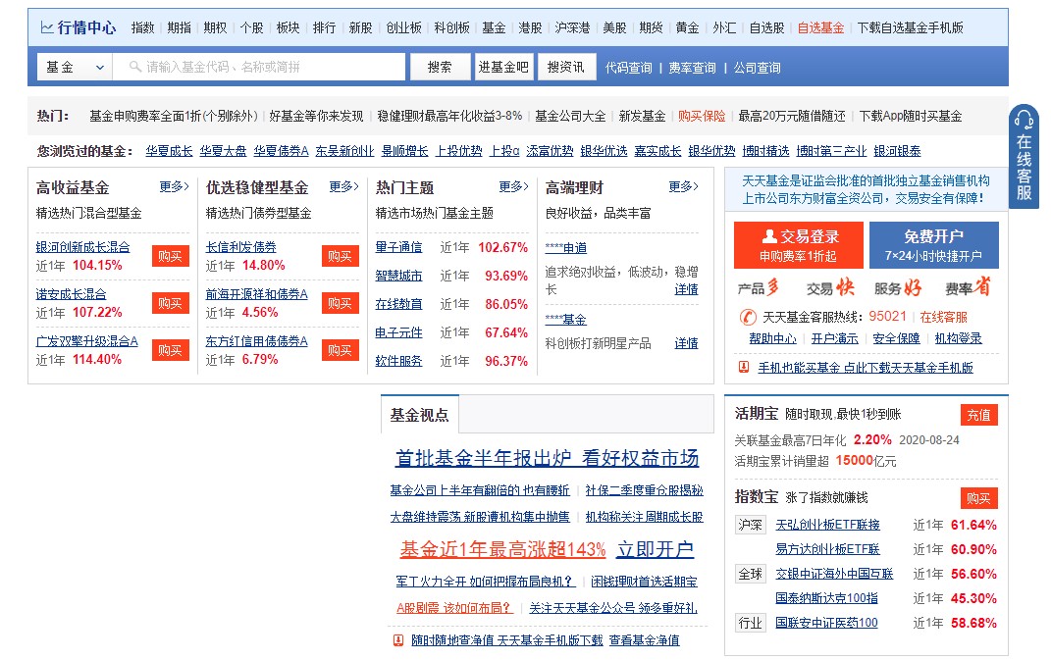Focus the fund code search input field
This screenshot has width=1051, height=660.
[x=270, y=67]
